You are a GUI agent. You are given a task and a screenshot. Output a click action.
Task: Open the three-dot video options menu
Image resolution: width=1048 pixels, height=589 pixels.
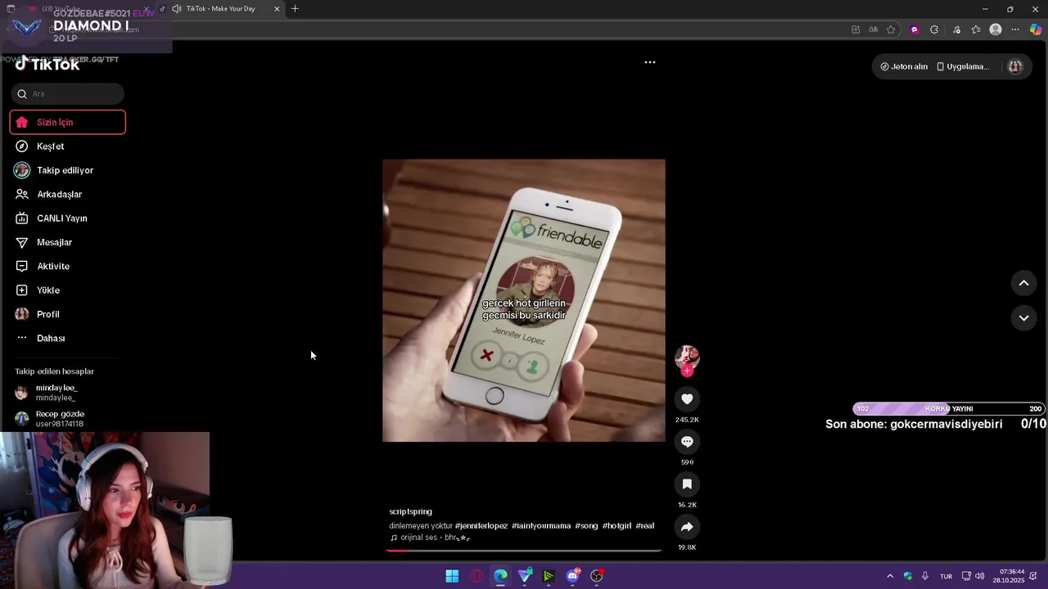tap(650, 62)
